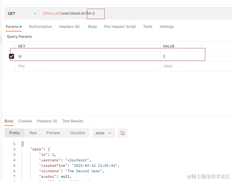The width and height of the screenshot is (232, 181).
Task: Expand the JSON format dropdown
Action: (103, 133)
